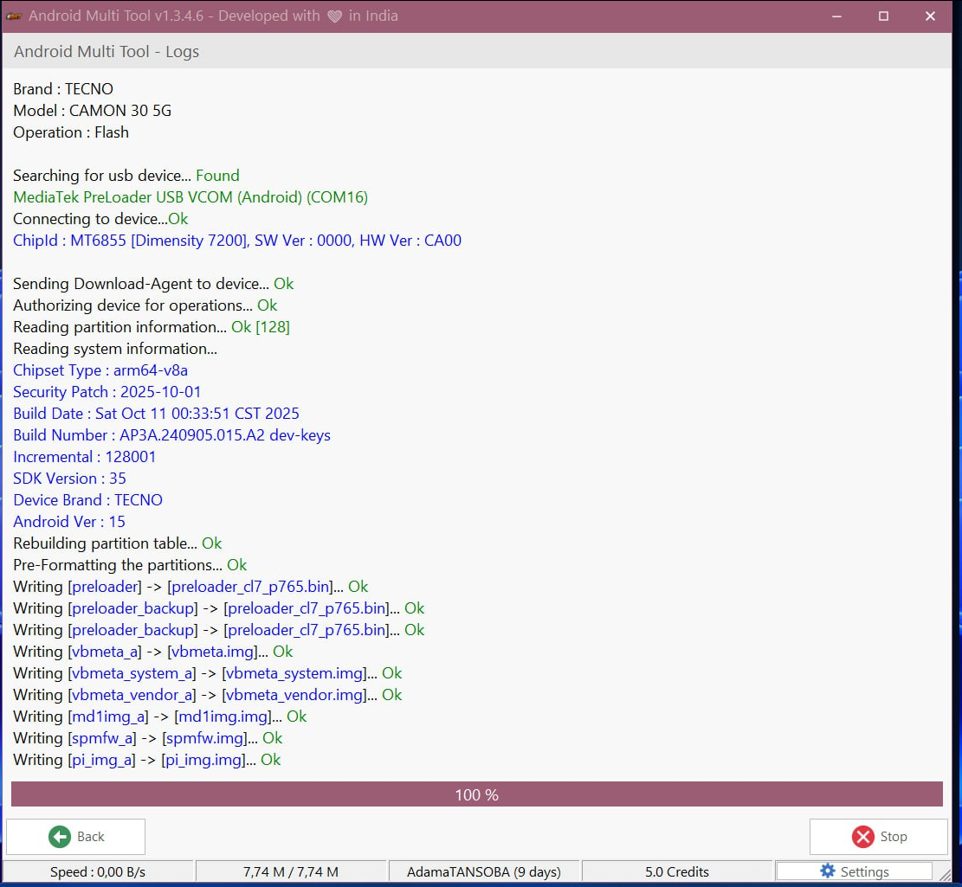The height and width of the screenshot is (887, 962).
Task: Click the MediaTek PreLoader USB VCOM line
Action: point(190,197)
